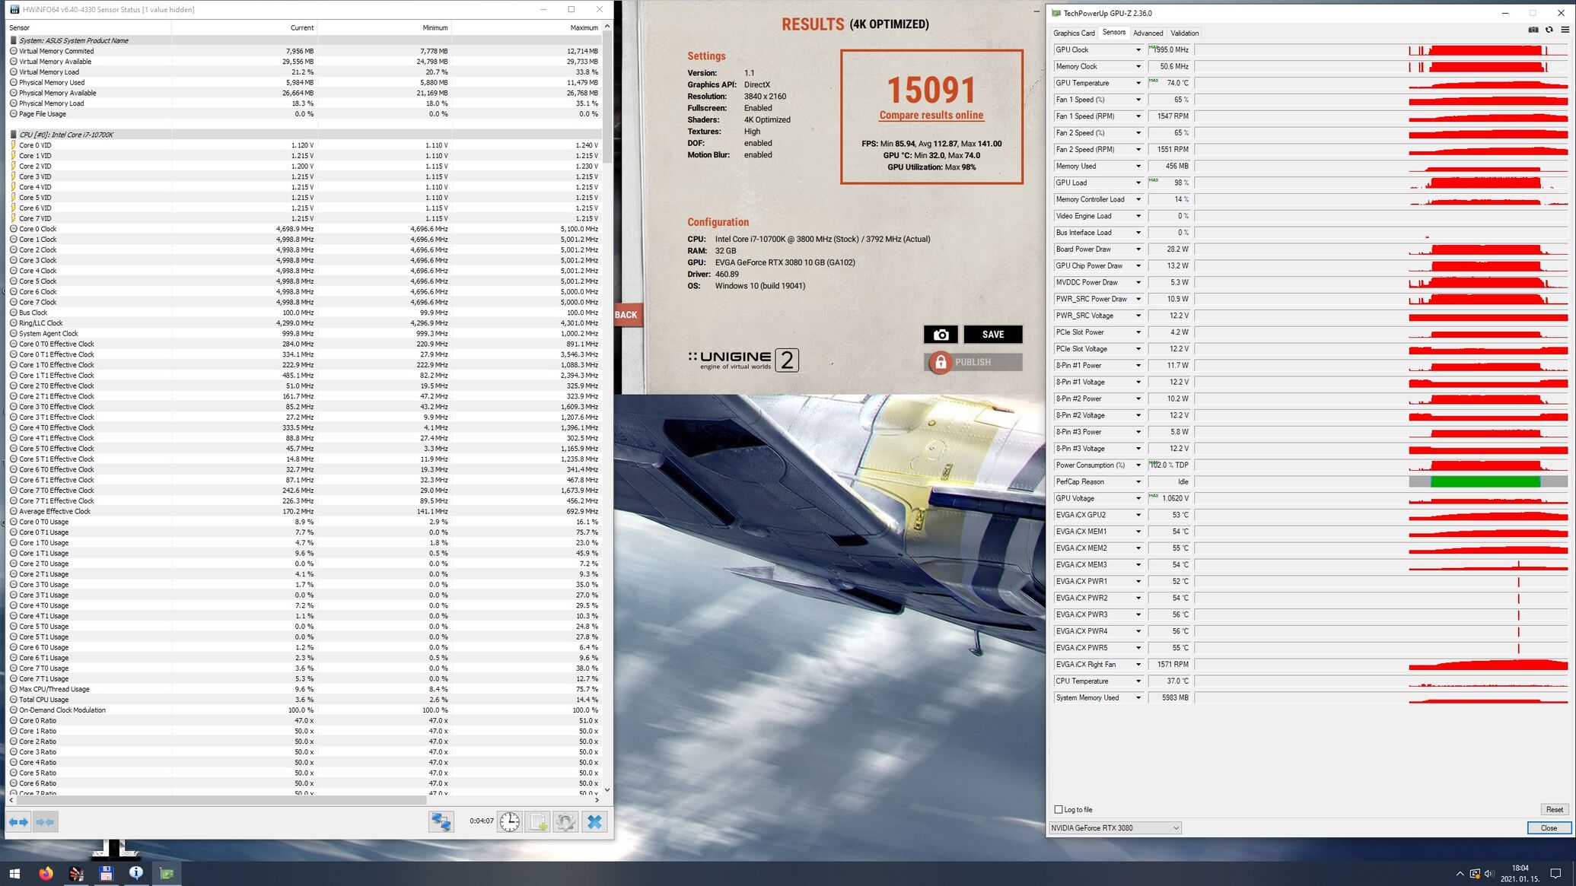Viewport: 1576px width, 886px height.
Task: Open NVIDIA GeForce RTX 3080 selector
Action: [1115, 828]
